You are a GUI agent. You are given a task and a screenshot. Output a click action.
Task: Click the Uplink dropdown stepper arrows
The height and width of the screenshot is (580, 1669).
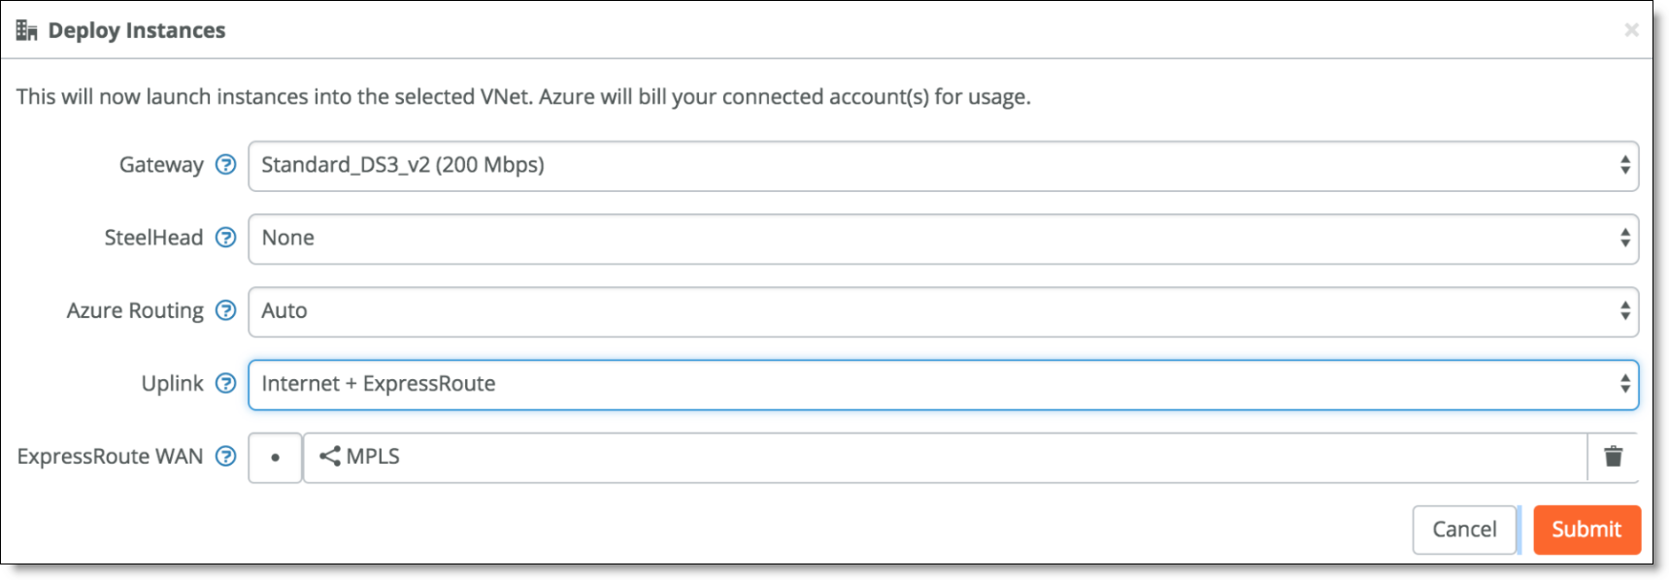(x=1624, y=383)
